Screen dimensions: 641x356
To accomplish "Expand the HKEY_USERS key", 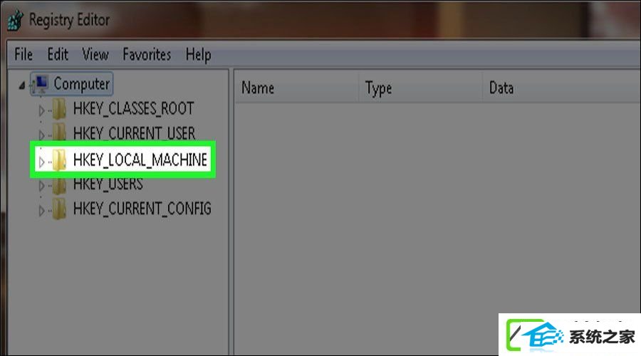I will tap(41, 186).
